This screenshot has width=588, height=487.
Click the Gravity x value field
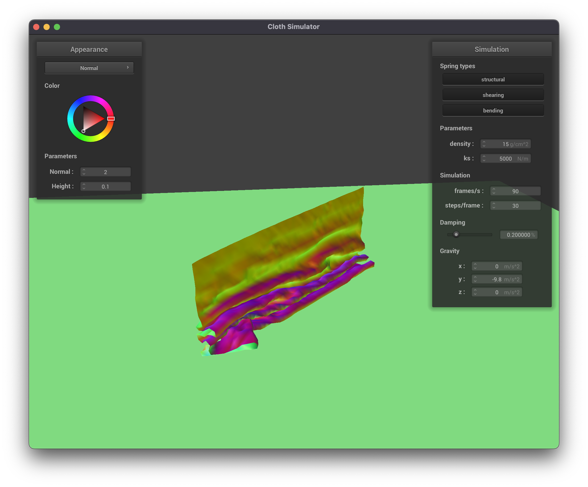point(497,266)
